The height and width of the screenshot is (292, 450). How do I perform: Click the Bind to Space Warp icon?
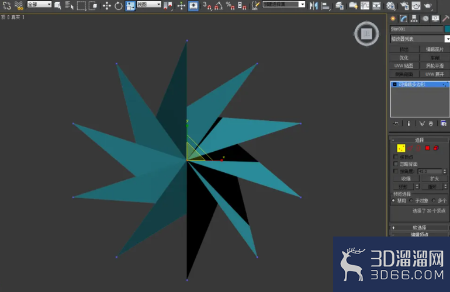coord(19,5)
